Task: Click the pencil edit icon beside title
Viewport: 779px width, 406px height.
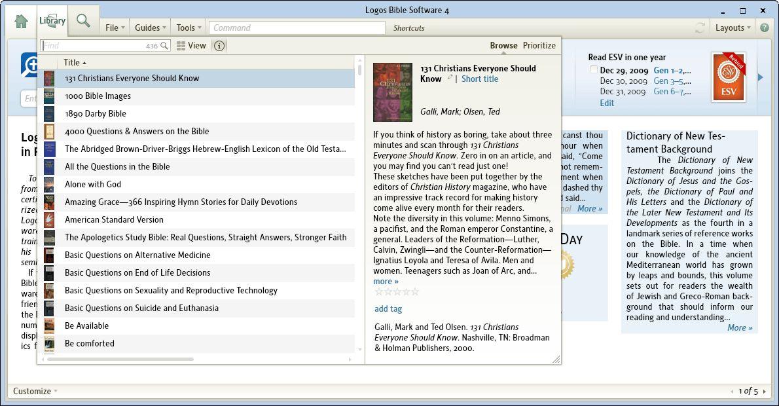Action: pos(450,77)
